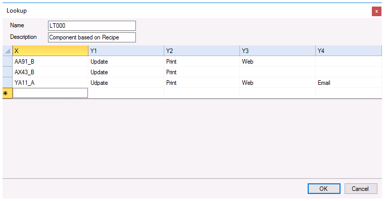Select the AA91_B row via its row header

(x=8, y=61)
